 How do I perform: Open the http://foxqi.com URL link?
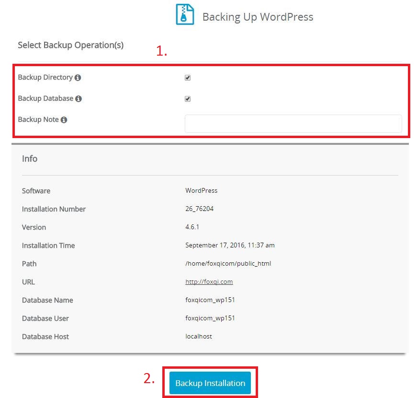coord(209,282)
